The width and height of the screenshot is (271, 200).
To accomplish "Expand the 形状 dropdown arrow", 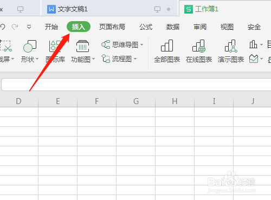I will 37,59.
